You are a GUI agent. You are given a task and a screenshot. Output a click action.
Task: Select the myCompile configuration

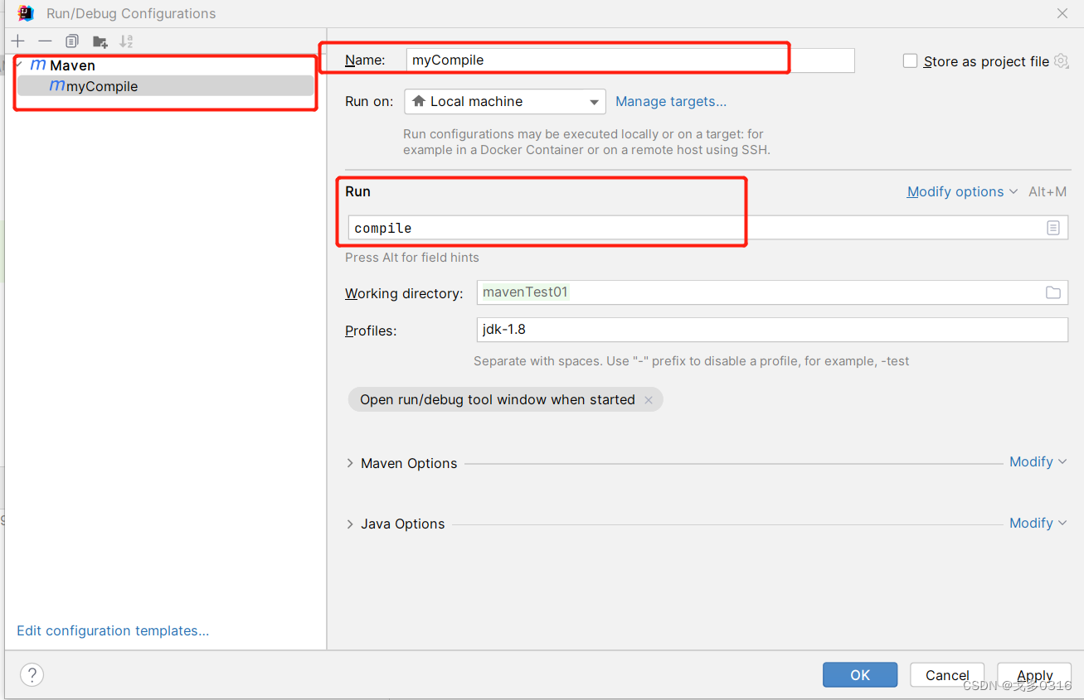tap(166, 86)
